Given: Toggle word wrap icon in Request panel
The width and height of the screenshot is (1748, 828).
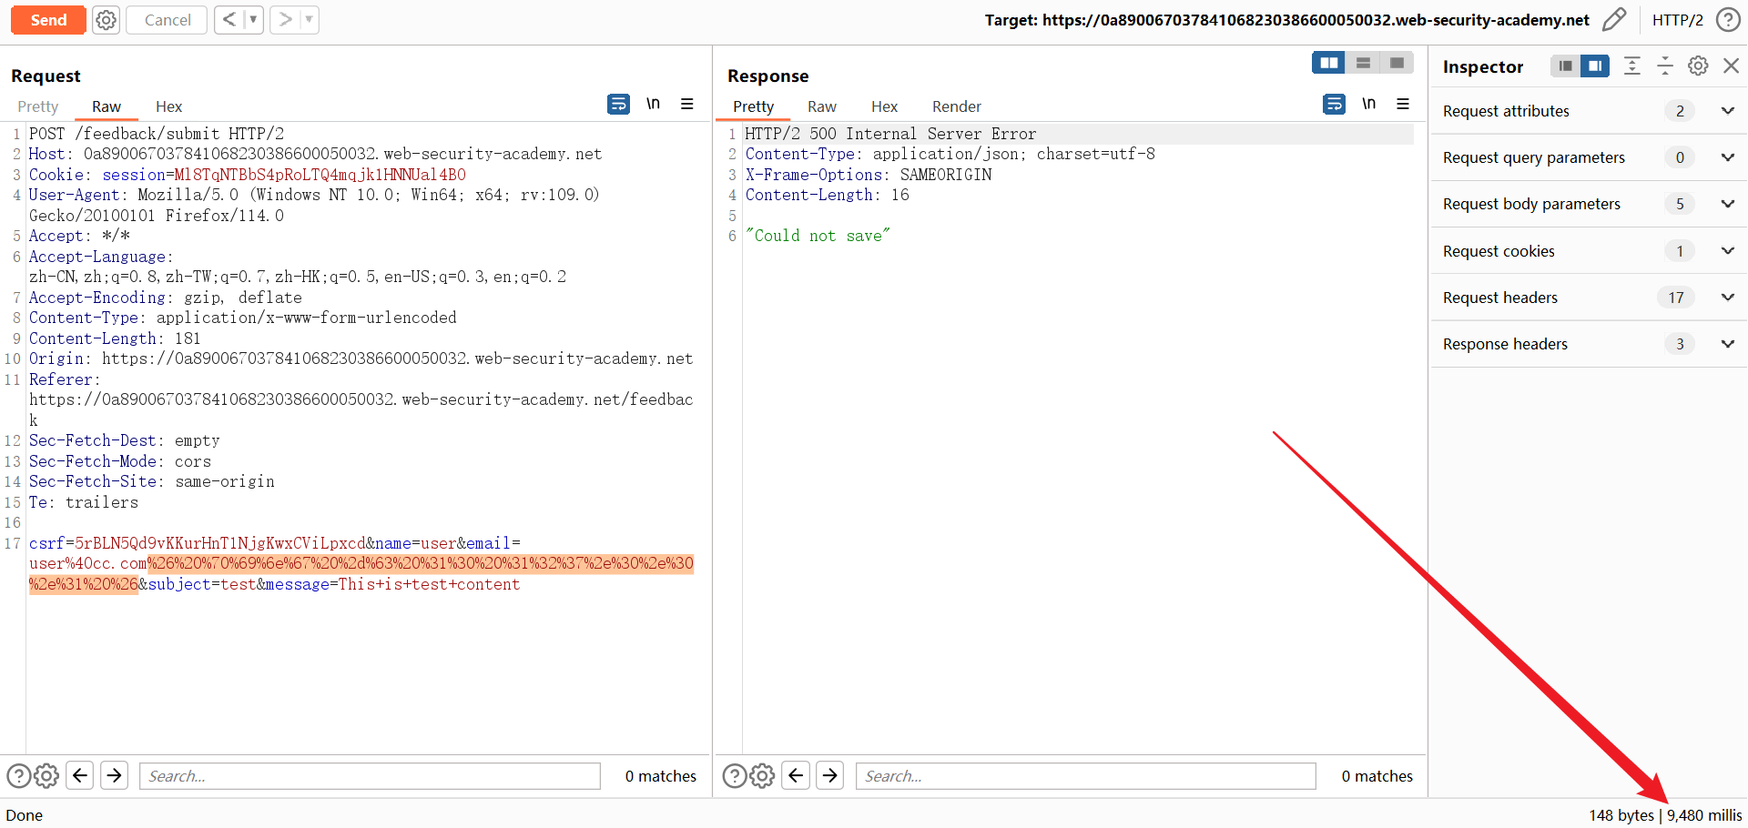Looking at the screenshot, I should 618,105.
